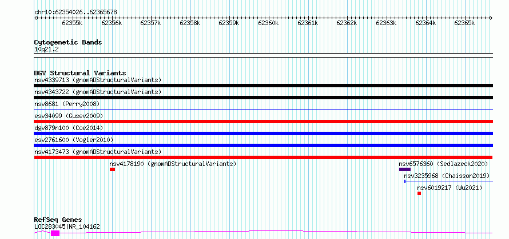This screenshot has height=239, width=509.
Task: Click the red bar for esv34099
Action: [x=263, y=121]
